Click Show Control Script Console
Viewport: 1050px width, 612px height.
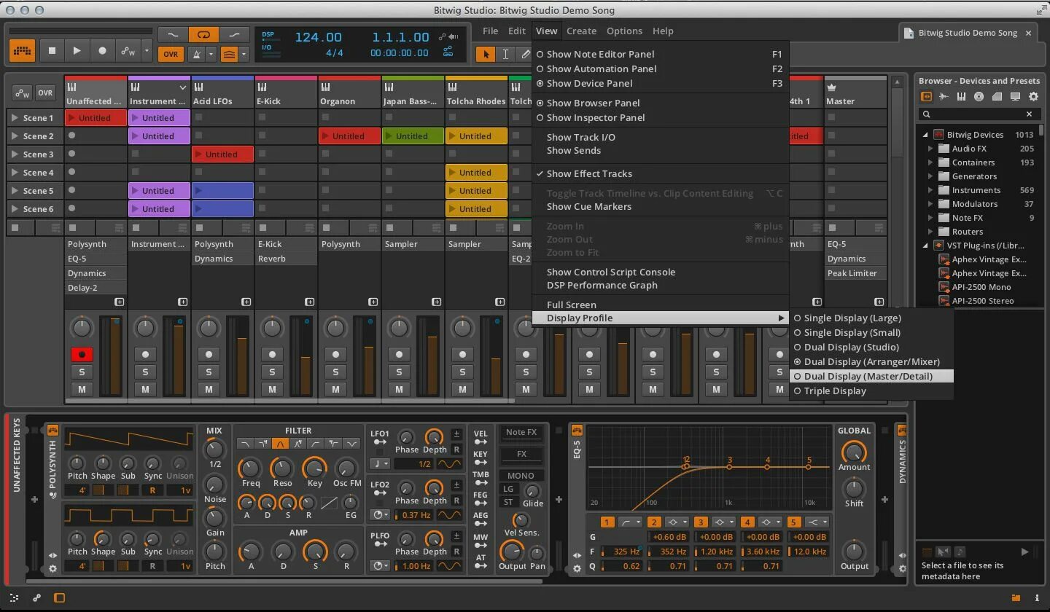click(x=661, y=272)
